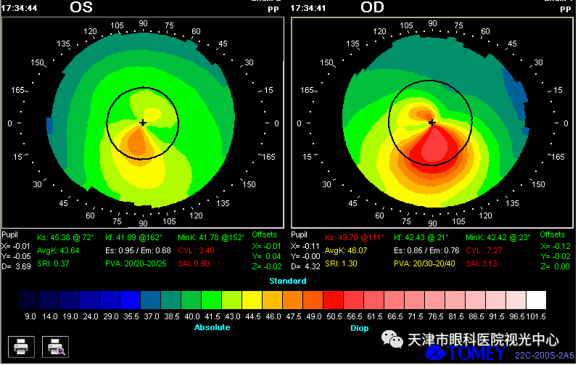Click OD value MinK: 42.42 @ 23°
Image resolution: width=578 pixels, height=365 pixels.
[498, 238]
